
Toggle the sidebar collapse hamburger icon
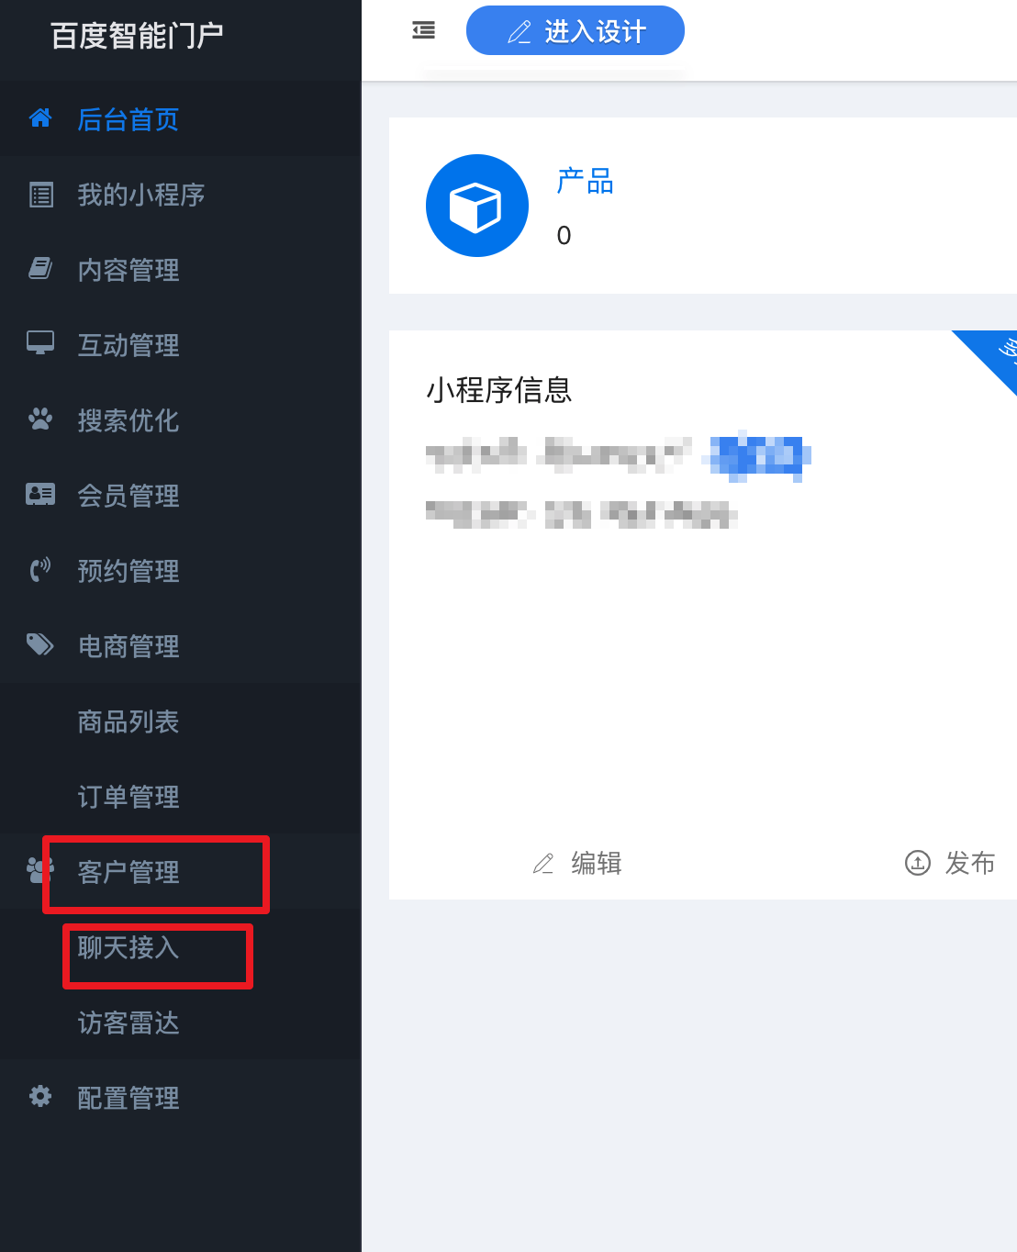coord(423,30)
